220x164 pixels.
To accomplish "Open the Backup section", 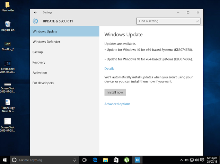I will click(x=64, y=52).
